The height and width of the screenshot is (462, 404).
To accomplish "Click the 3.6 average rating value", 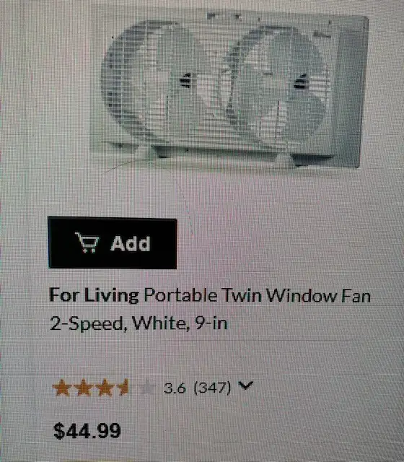I will coord(175,388).
